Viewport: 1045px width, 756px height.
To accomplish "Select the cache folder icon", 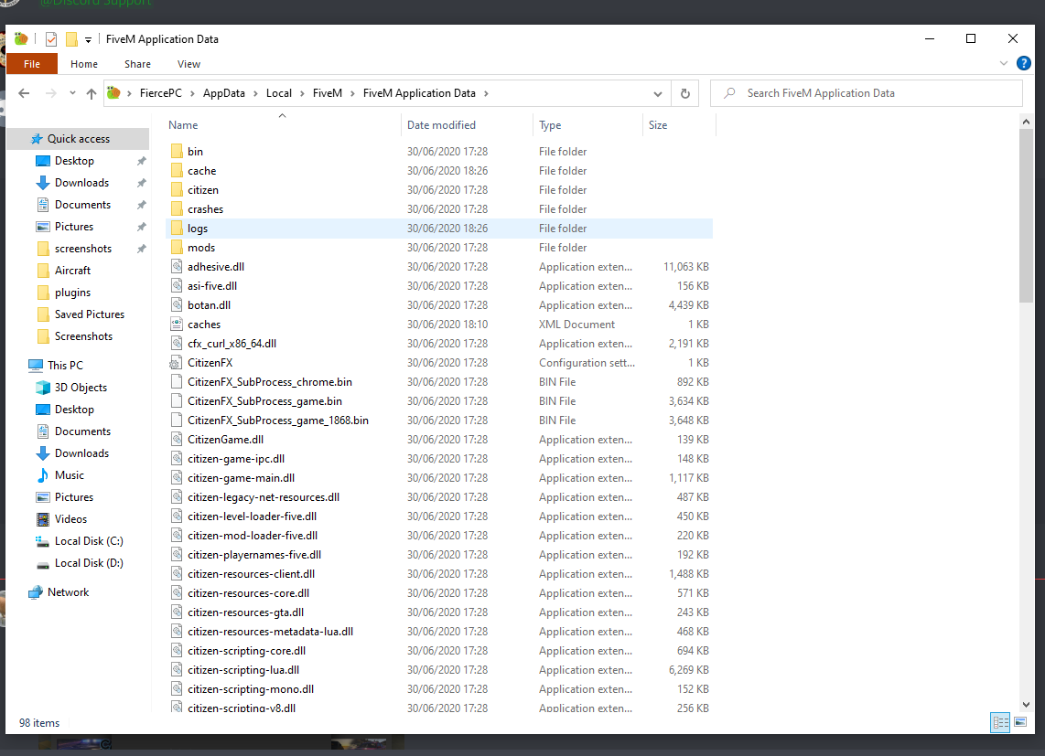I will click(x=177, y=171).
